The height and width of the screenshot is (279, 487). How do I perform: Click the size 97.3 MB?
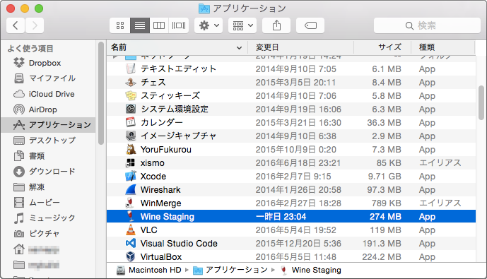point(385,189)
